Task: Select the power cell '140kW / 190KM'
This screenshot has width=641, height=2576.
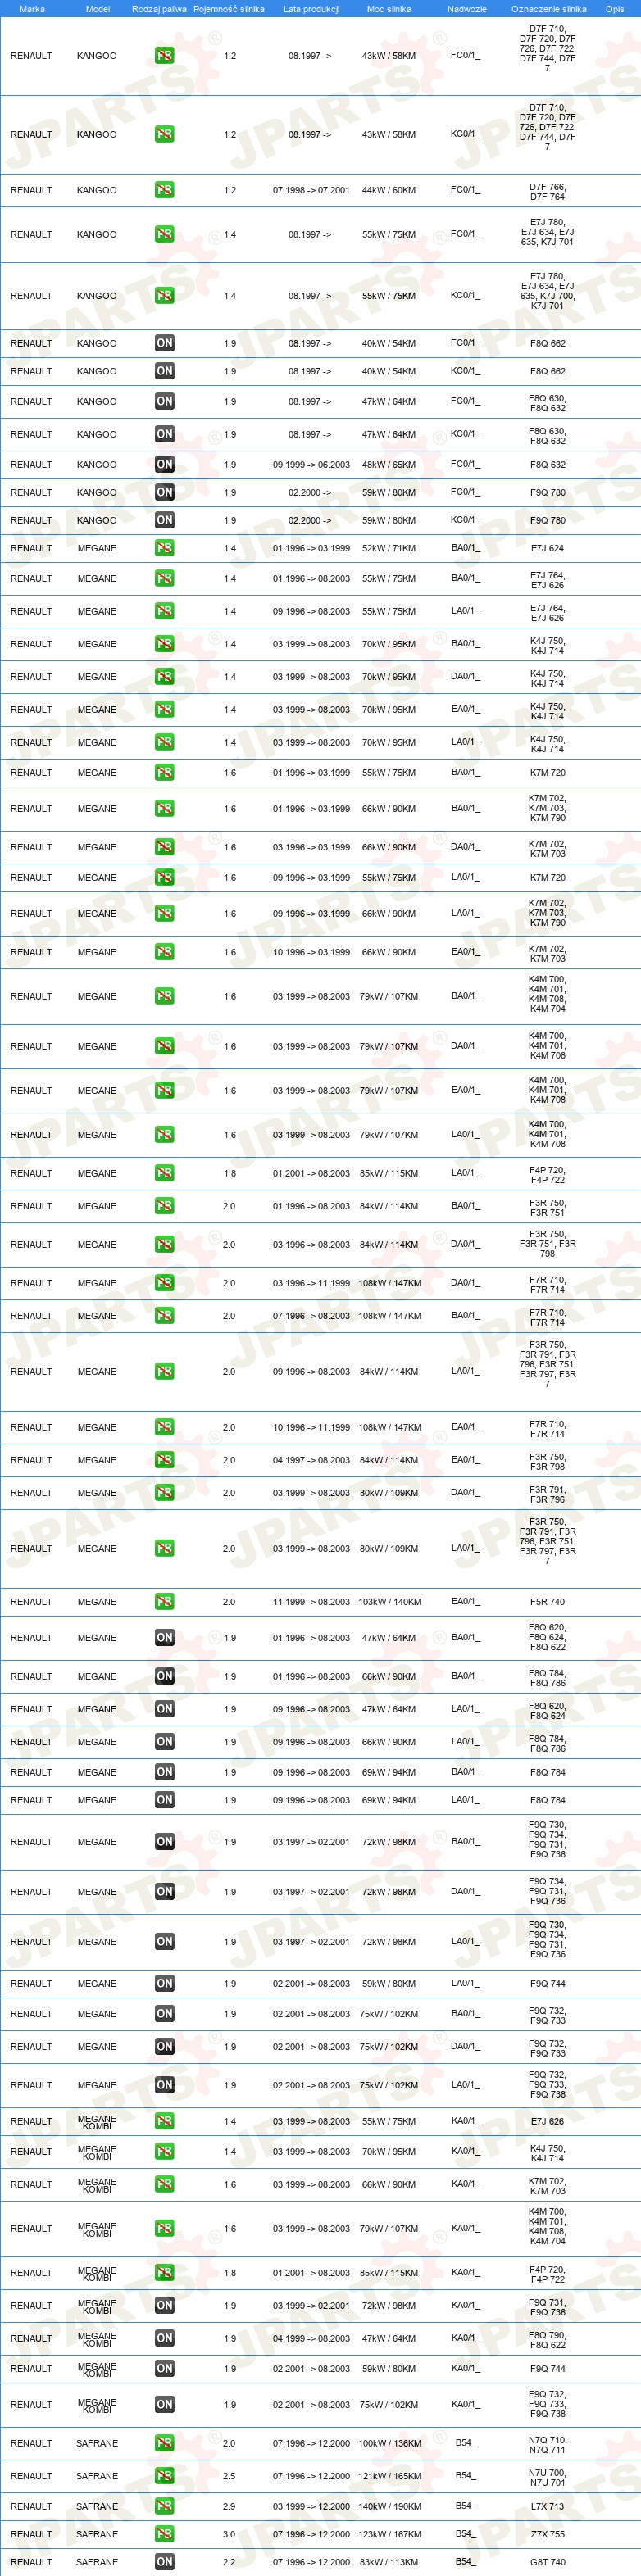Action: pyautogui.click(x=389, y=2507)
